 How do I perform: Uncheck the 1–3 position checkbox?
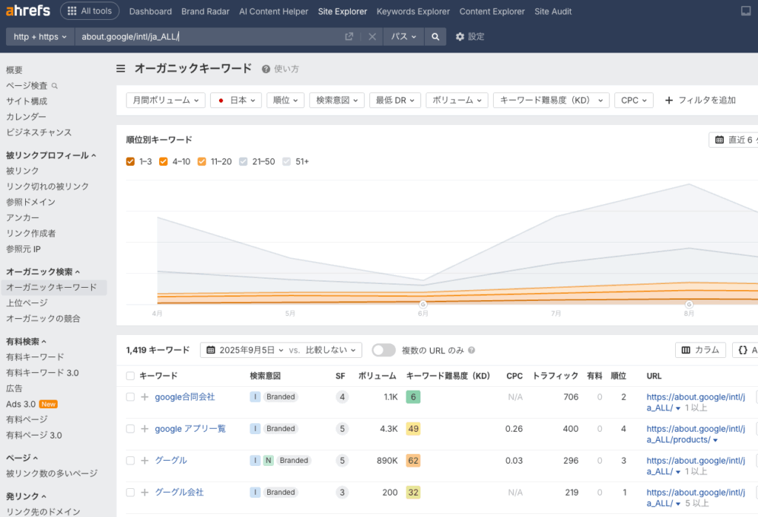click(130, 161)
